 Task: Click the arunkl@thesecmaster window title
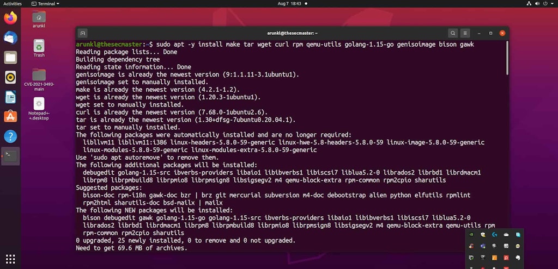[292, 33]
